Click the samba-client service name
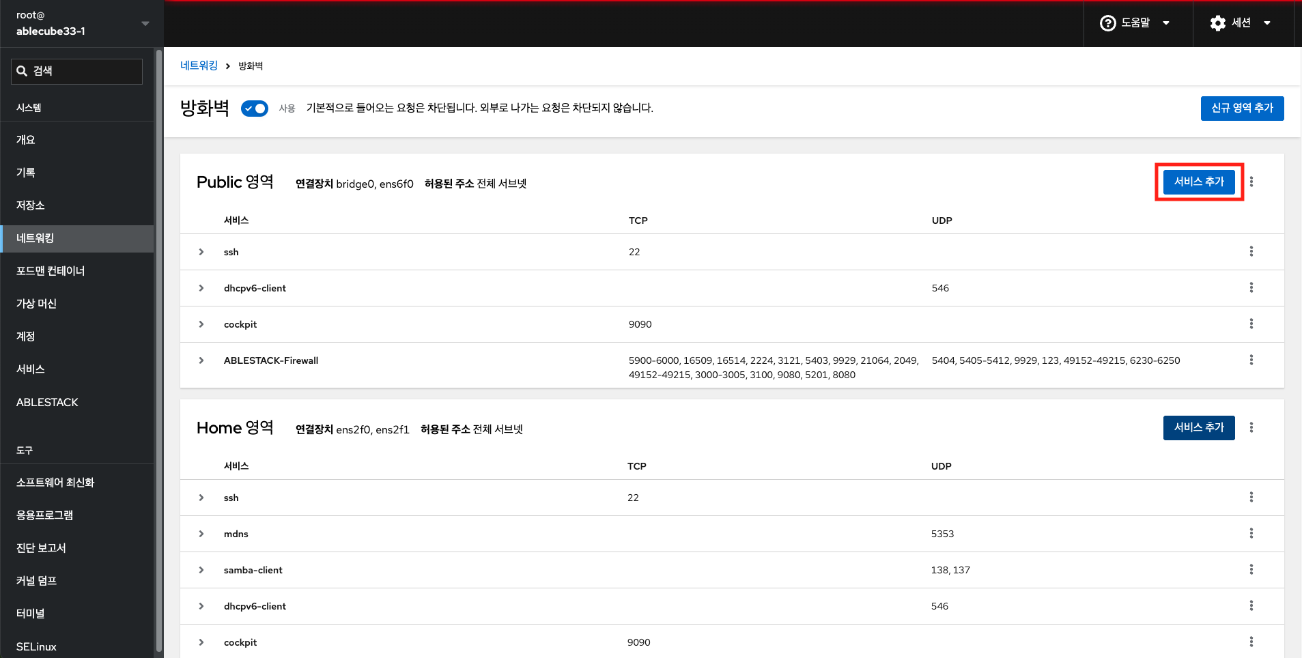 click(x=253, y=570)
